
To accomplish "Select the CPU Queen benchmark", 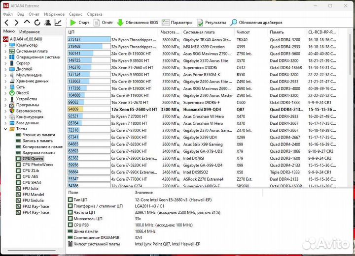I will [x=30, y=159].
